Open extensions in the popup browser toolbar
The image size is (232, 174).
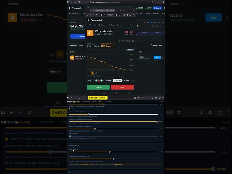click(x=130, y=14)
